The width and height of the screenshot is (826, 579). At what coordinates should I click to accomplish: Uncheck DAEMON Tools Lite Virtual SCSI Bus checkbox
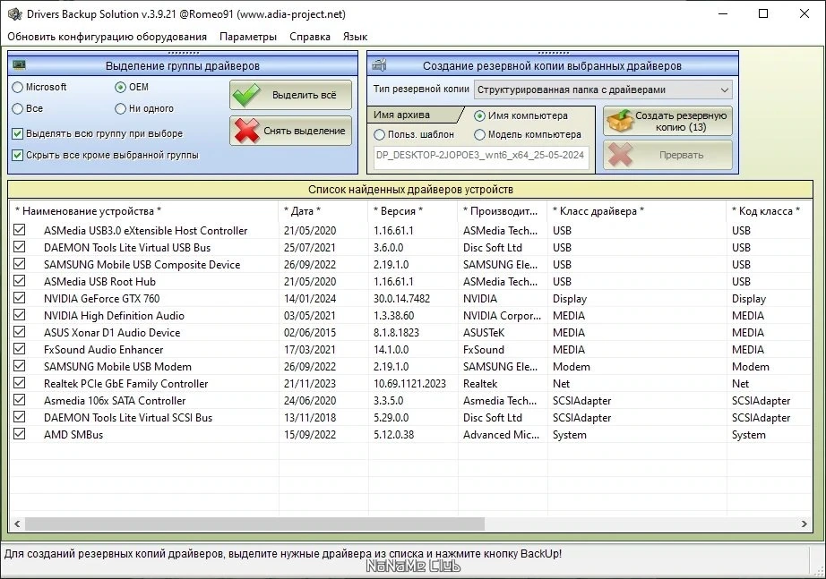pyautogui.click(x=20, y=417)
